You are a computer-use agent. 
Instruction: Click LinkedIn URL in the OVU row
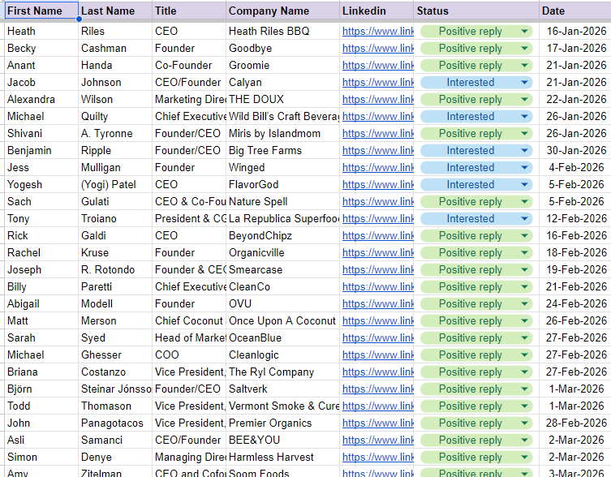(377, 304)
